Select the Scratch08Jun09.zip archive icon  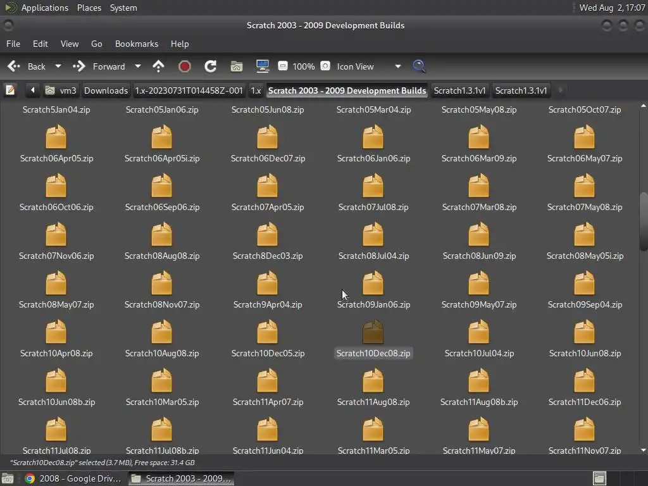478,234
